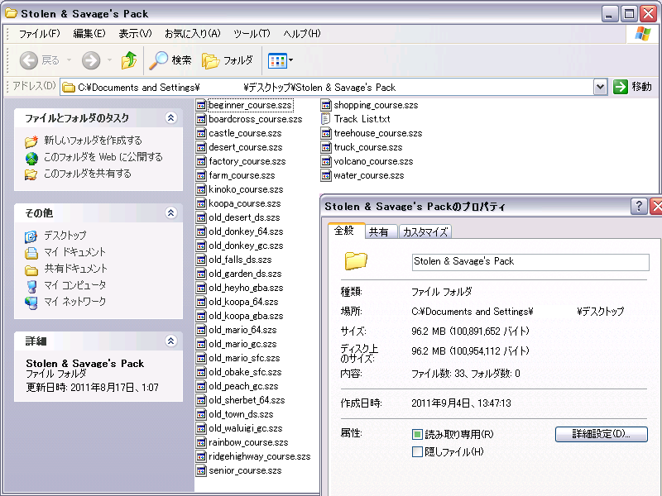Open the File (ファイル) menu

[39, 33]
